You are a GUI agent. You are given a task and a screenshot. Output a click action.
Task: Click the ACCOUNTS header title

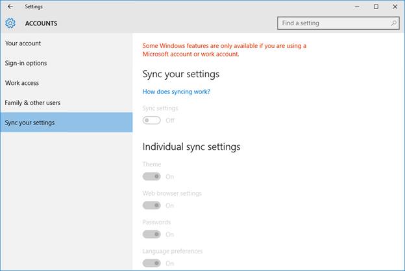[42, 23]
